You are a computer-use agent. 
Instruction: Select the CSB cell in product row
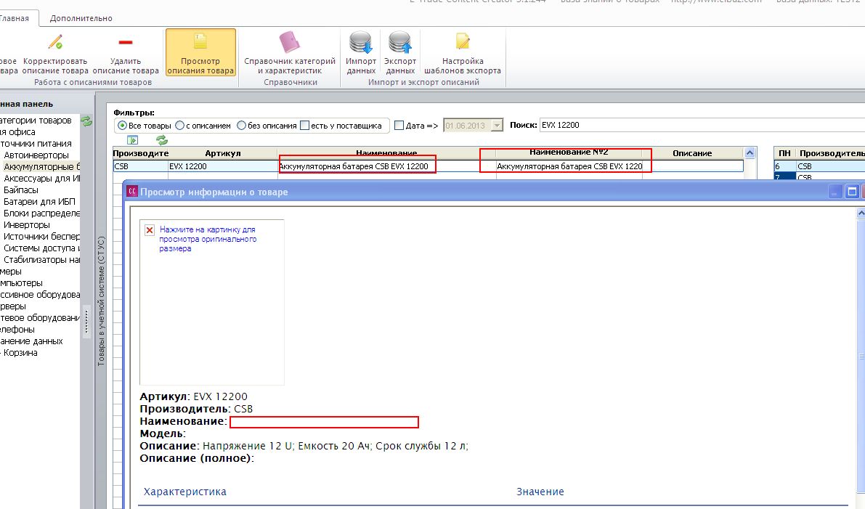pos(141,166)
